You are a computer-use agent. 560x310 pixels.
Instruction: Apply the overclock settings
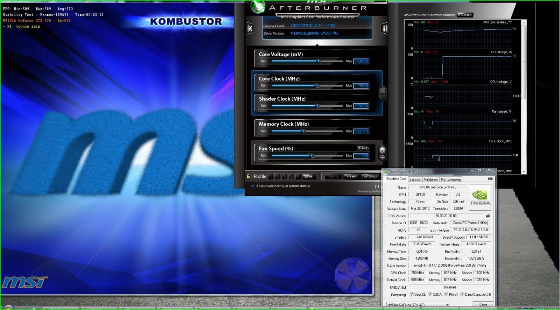pos(333,176)
